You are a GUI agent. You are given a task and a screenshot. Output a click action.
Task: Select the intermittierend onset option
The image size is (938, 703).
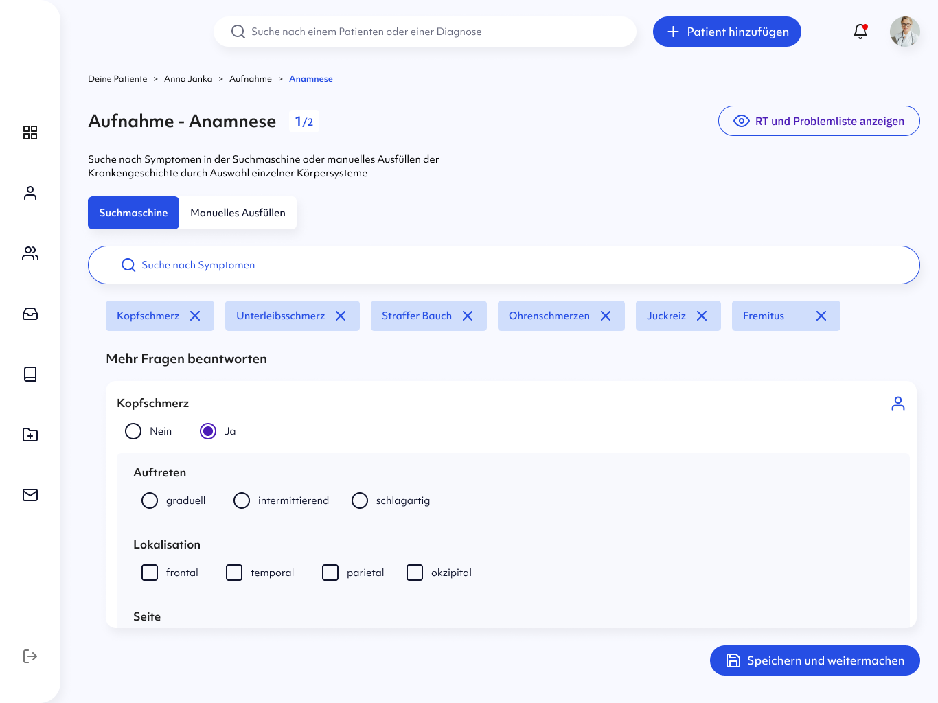[x=242, y=500]
